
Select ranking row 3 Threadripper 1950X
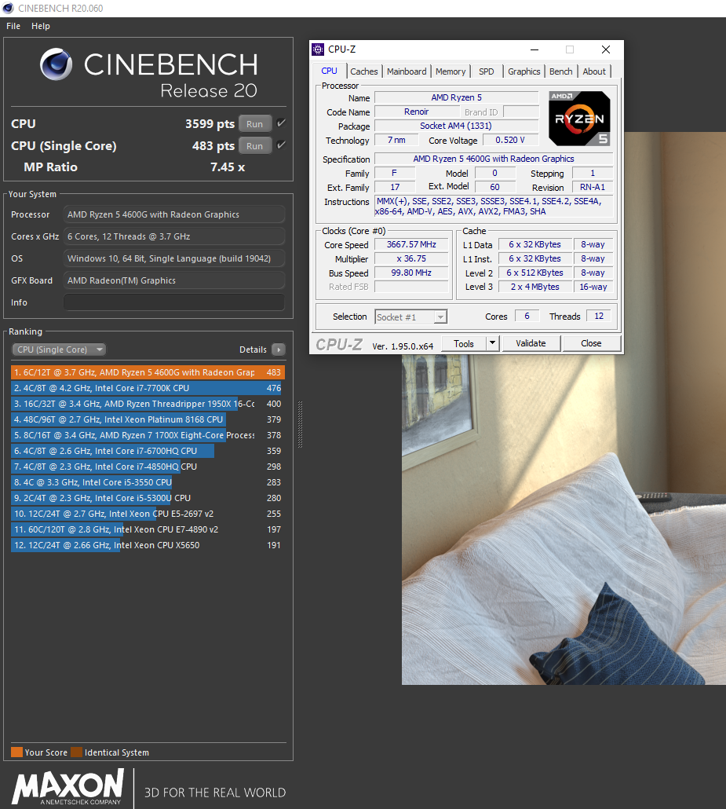148,404
